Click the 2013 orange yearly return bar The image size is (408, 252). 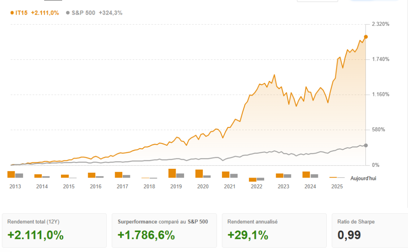coord(11,174)
